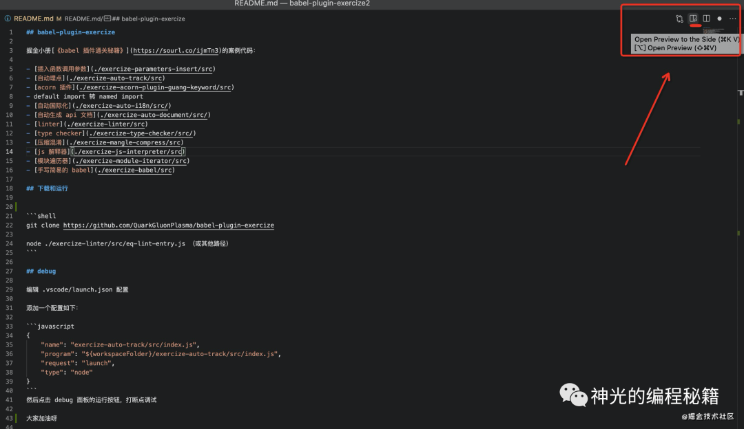This screenshot has width=744, height=429.
Task: Follow the ./exercize-parameters-insert/src link
Action: tap(153, 69)
